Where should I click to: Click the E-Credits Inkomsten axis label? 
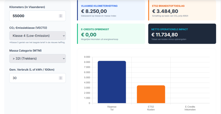tap(190, 108)
